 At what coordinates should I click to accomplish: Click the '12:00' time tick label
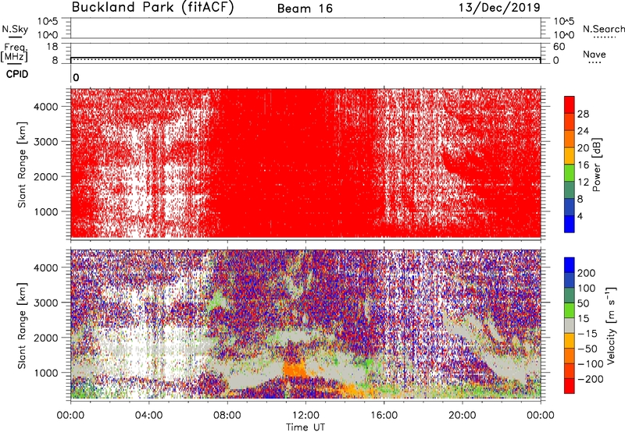(x=305, y=416)
